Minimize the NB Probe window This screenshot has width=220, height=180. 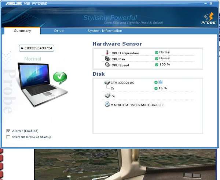(206, 4)
